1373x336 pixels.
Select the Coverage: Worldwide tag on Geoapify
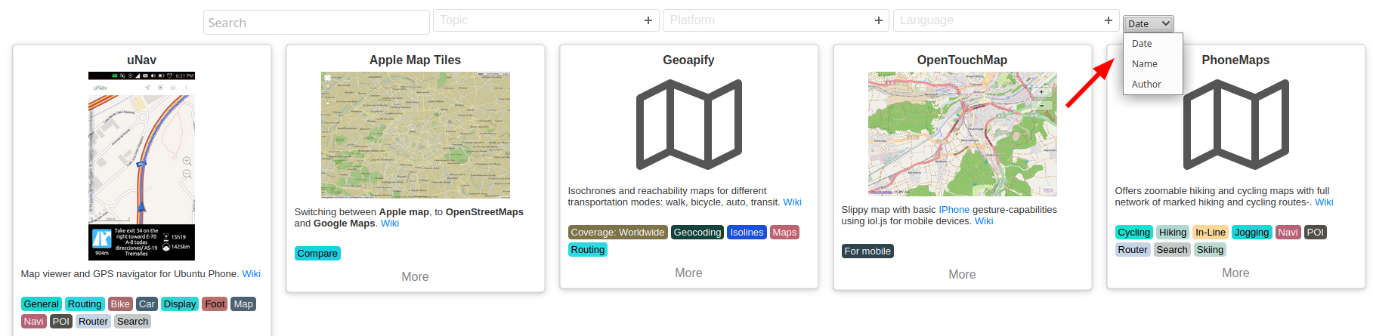618,233
